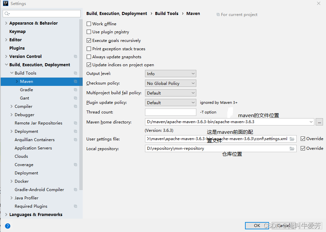Click Build, Execution, Deployment breadcrumb

point(117,14)
